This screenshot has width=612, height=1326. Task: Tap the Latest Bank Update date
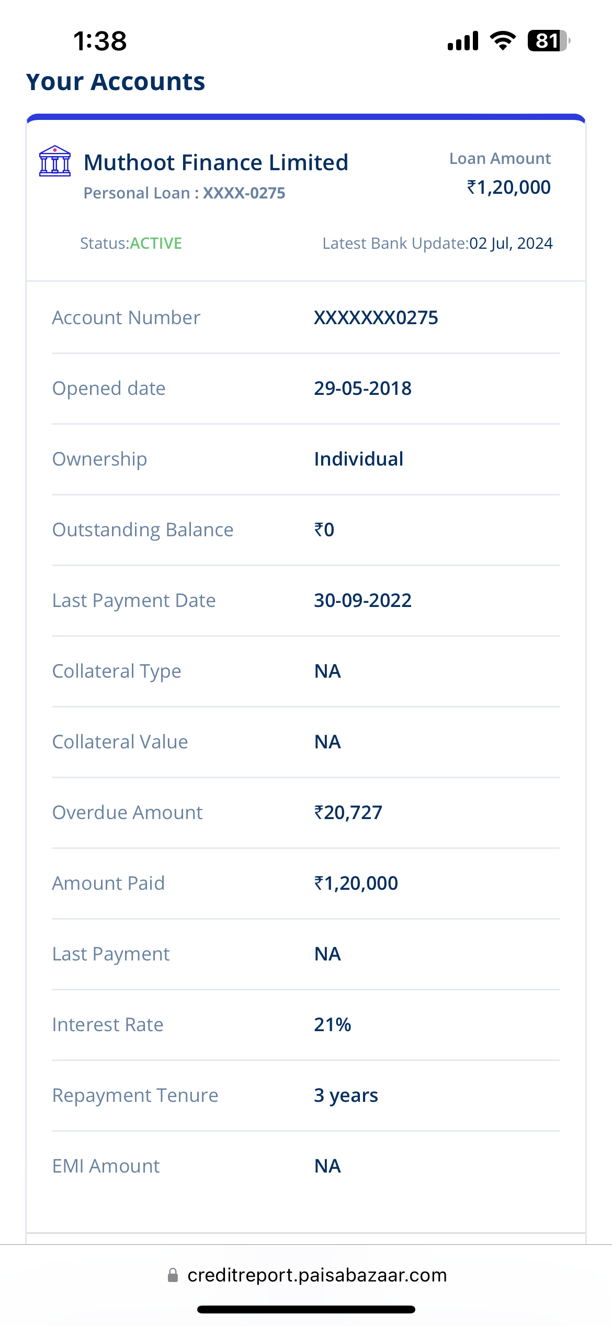point(511,244)
